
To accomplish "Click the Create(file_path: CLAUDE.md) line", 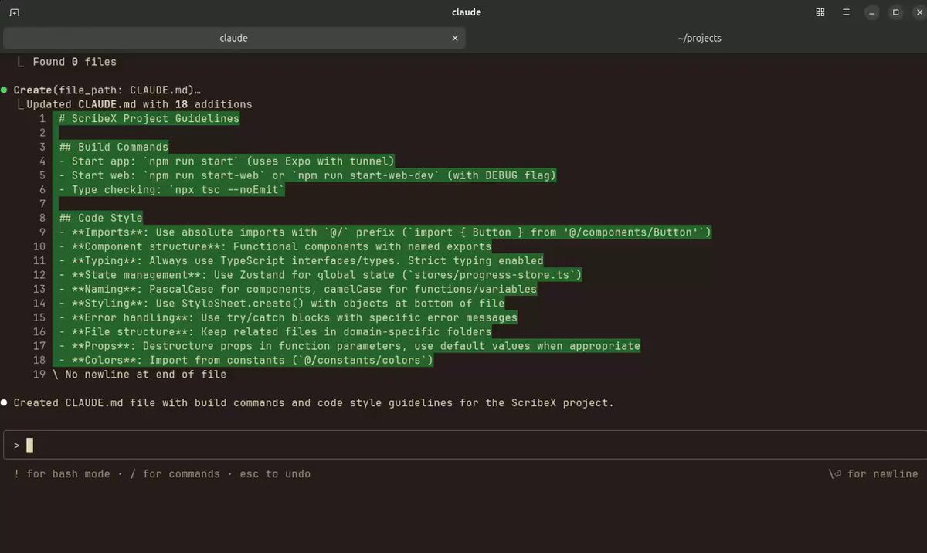I will [107, 90].
